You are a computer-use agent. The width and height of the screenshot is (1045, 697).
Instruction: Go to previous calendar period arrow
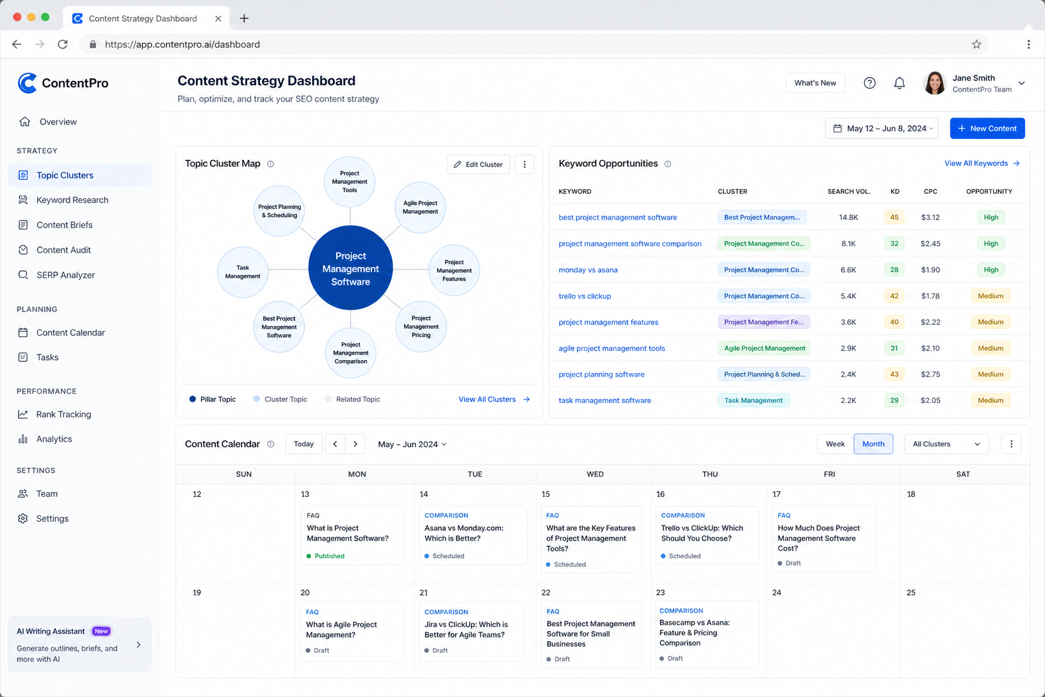[x=335, y=444]
